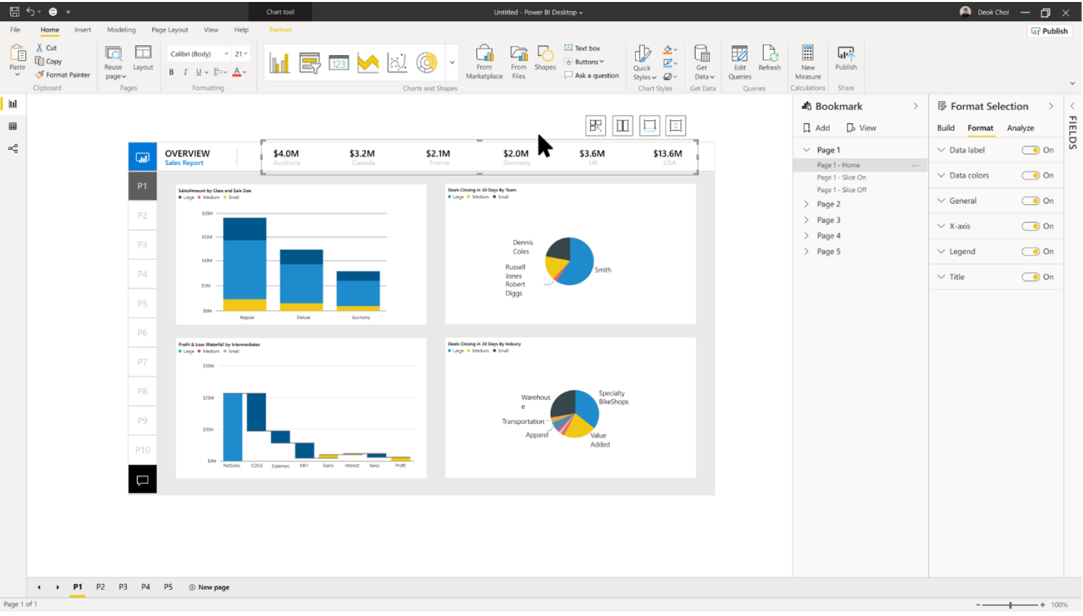The width and height of the screenshot is (1083, 616).
Task: Click the Format Painter icon
Action: coord(39,75)
